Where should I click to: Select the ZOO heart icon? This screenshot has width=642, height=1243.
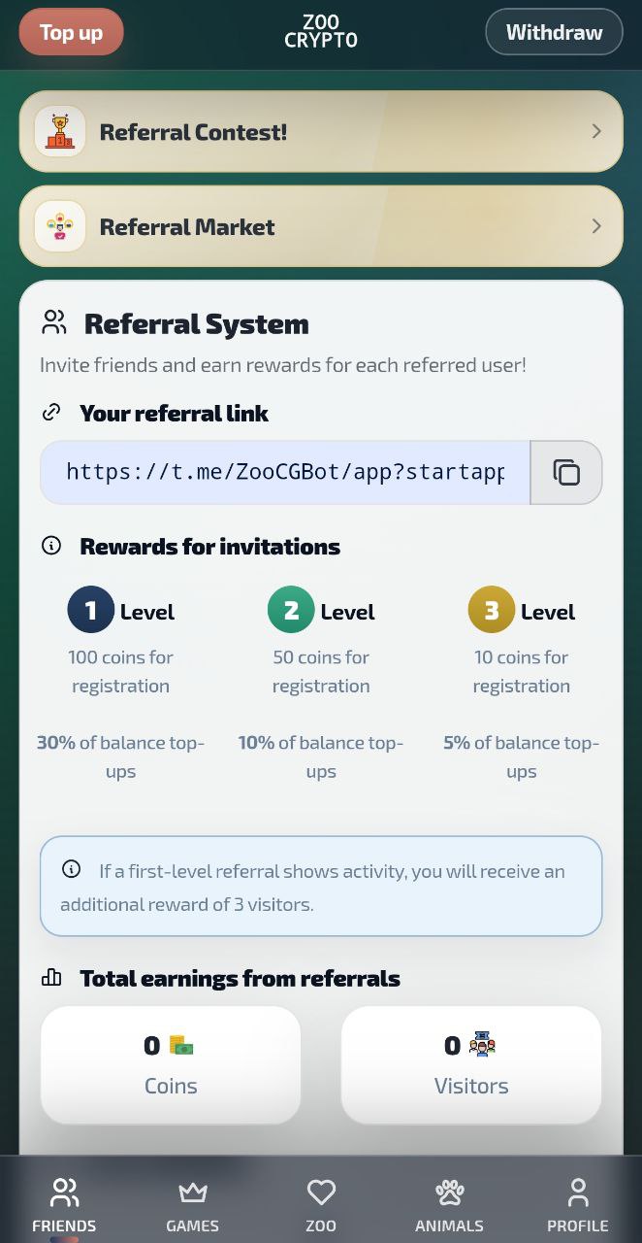coord(321,1191)
